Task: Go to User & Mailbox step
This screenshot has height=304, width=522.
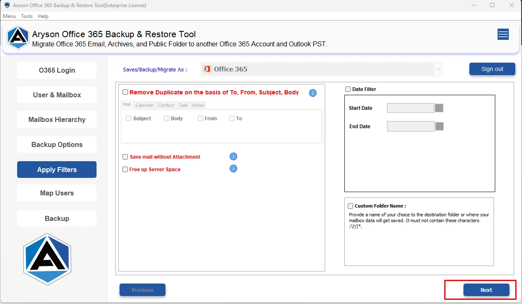Action: [57, 95]
